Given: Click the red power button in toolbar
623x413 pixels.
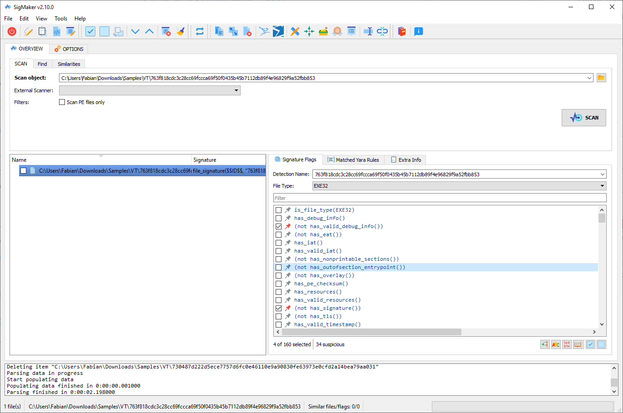Looking at the screenshot, I should [12, 31].
